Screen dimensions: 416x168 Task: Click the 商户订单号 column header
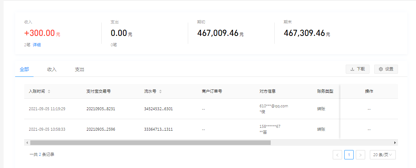pyautogui.click(x=212, y=92)
